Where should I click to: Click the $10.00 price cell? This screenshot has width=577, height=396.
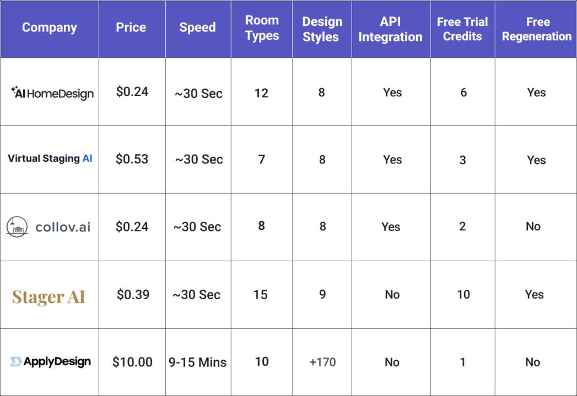click(x=132, y=362)
